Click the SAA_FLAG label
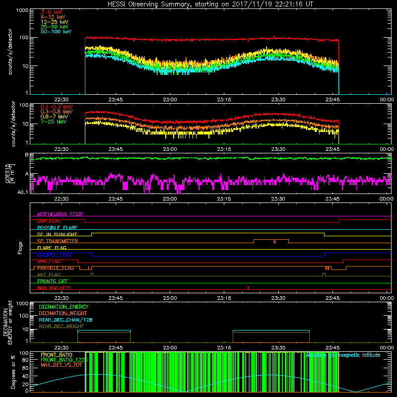Image resolution: width=397 pixels, height=397 pixels. point(49,261)
